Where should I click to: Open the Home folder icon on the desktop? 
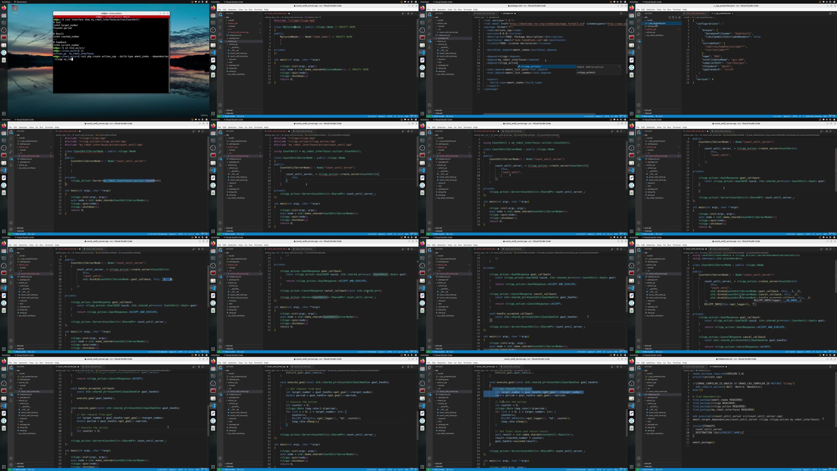(x=15, y=8)
